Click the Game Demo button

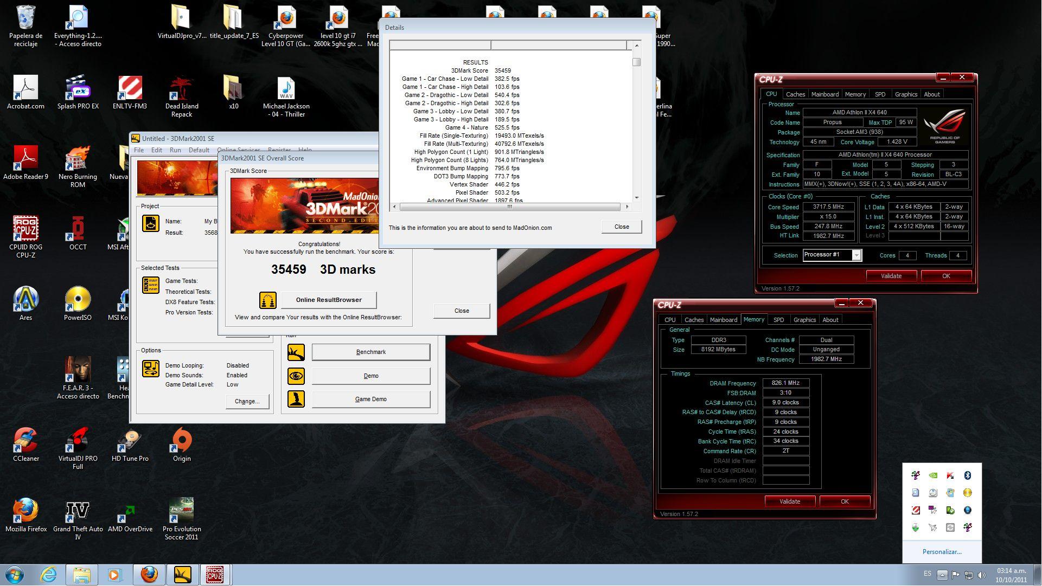click(x=371, y=399)
